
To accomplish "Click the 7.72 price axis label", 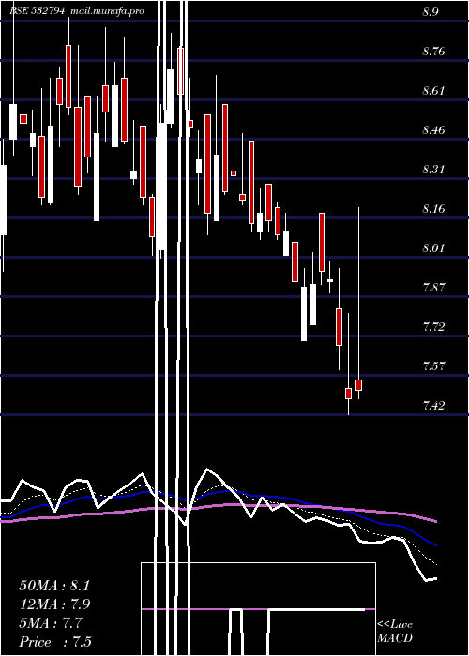I will click(x=433, y=326).
